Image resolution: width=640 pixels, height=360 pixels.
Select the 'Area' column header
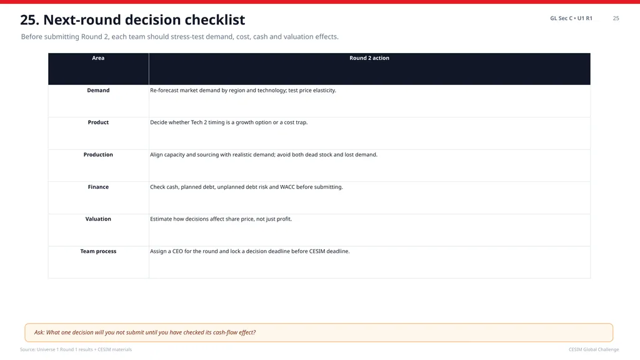(98, 58)
